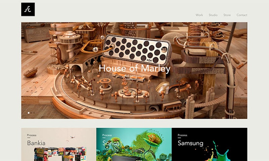Open the Store link
This screenshot has width=269, height=161.
point(227,15)
